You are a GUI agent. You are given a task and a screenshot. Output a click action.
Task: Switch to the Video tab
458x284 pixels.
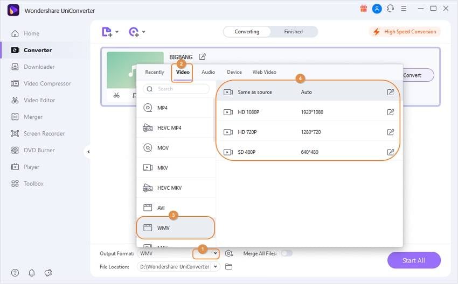click(x=183, y=72)
